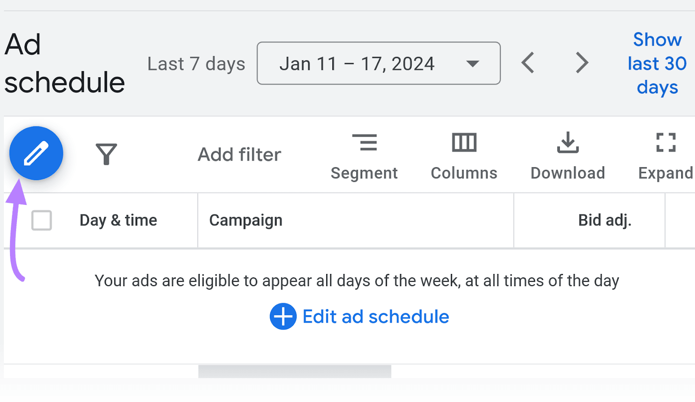Open the Columns configuration icon
This screenshot has height=402, width=695.
point(463,142)
